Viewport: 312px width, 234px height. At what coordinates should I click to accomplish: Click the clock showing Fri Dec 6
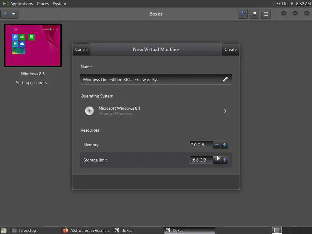(293, 4)
